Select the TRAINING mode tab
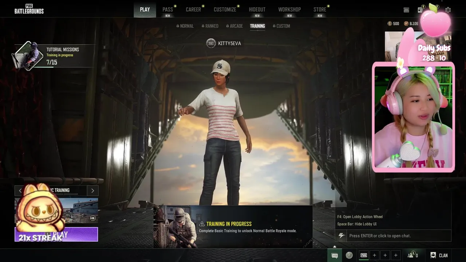This screenshot has width=466, height=262. click(257, 26)
